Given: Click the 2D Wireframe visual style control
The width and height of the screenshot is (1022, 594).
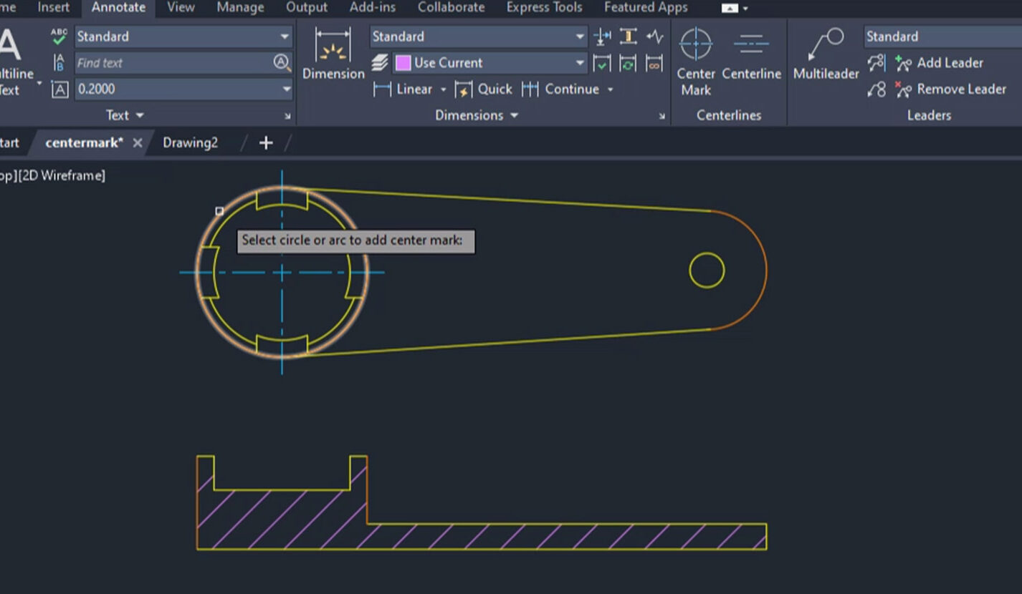Looking at the screenshot, I should click(x=62, y=175).
